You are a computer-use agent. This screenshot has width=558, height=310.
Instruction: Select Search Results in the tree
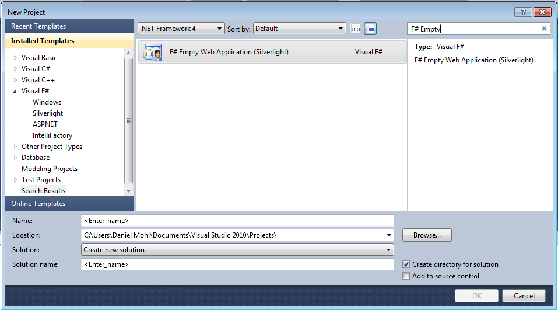click(43, 190)
